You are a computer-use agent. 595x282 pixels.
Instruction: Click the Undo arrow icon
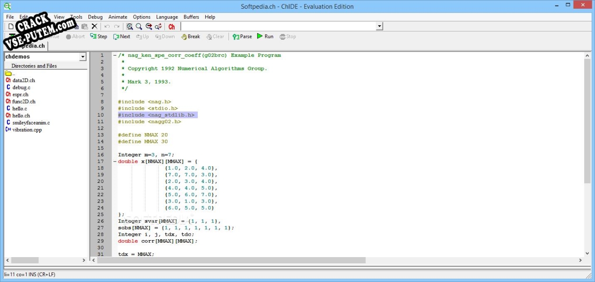click(107, 27)
